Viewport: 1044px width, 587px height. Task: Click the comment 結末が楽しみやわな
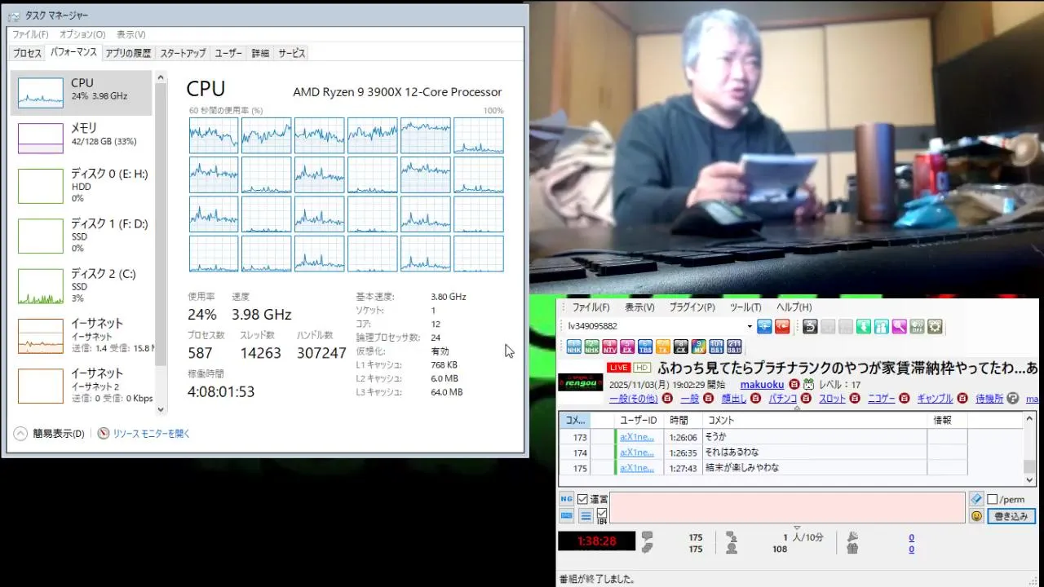741,468
